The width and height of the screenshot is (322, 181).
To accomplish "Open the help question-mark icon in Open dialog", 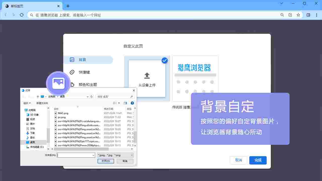I will [x=132, y=103].
